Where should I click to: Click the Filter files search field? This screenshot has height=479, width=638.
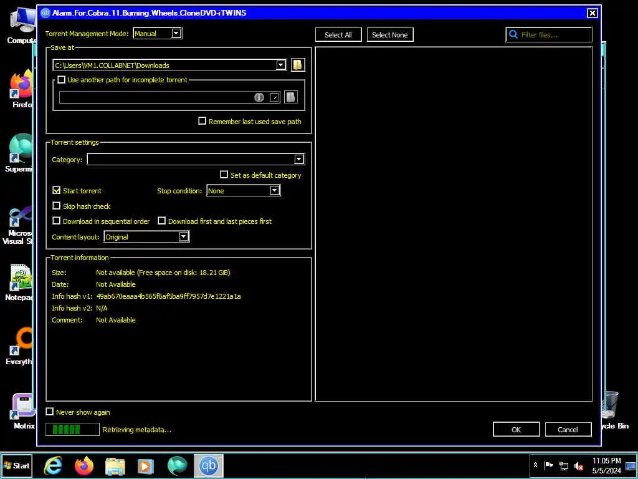click(x=549, y=35)
